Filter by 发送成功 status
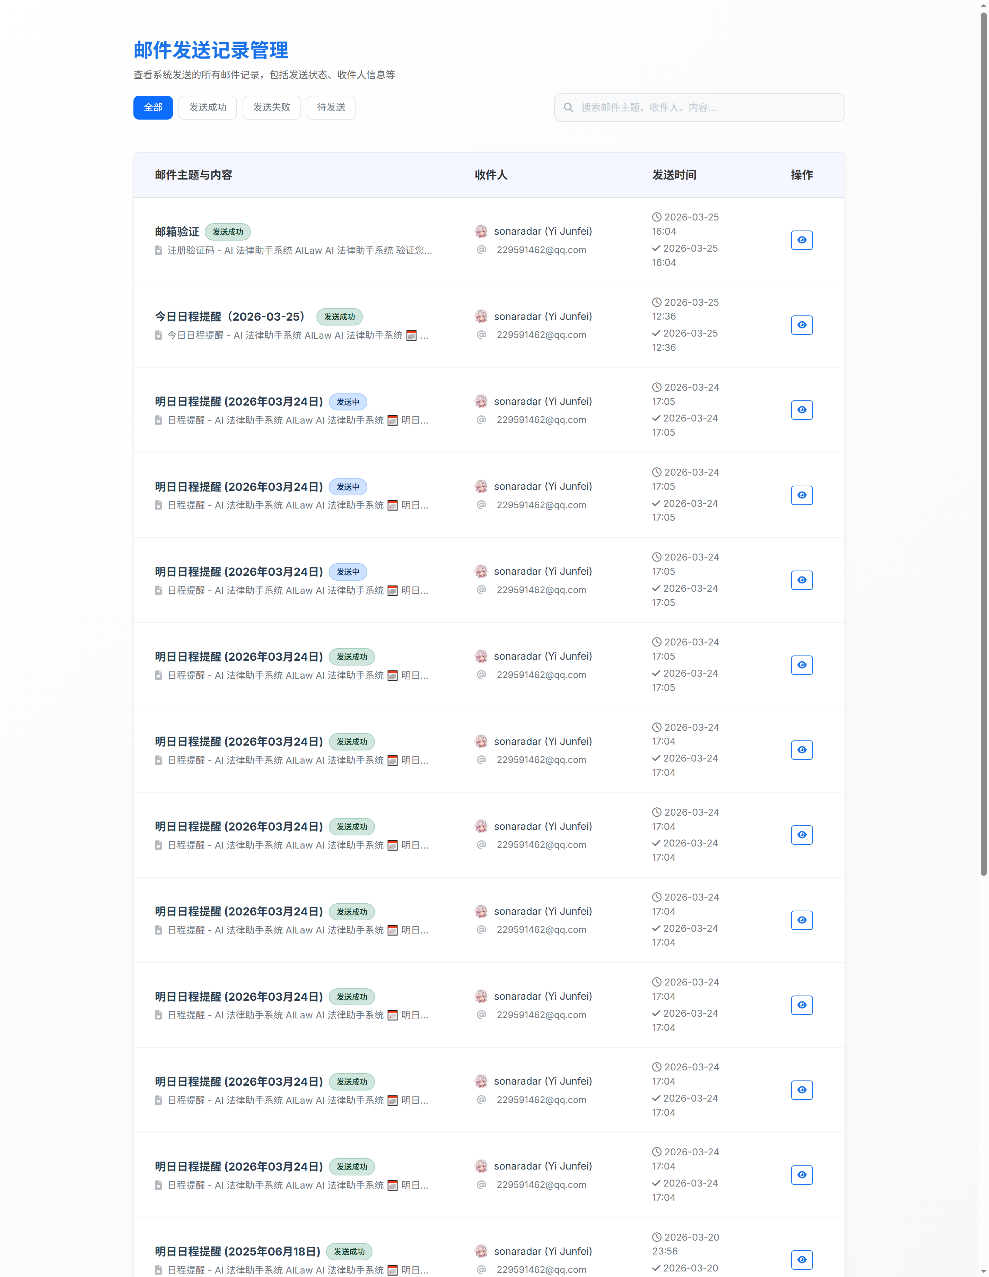Image resolution: width=989 pixels, height=1277 pixels. [208, 107]
